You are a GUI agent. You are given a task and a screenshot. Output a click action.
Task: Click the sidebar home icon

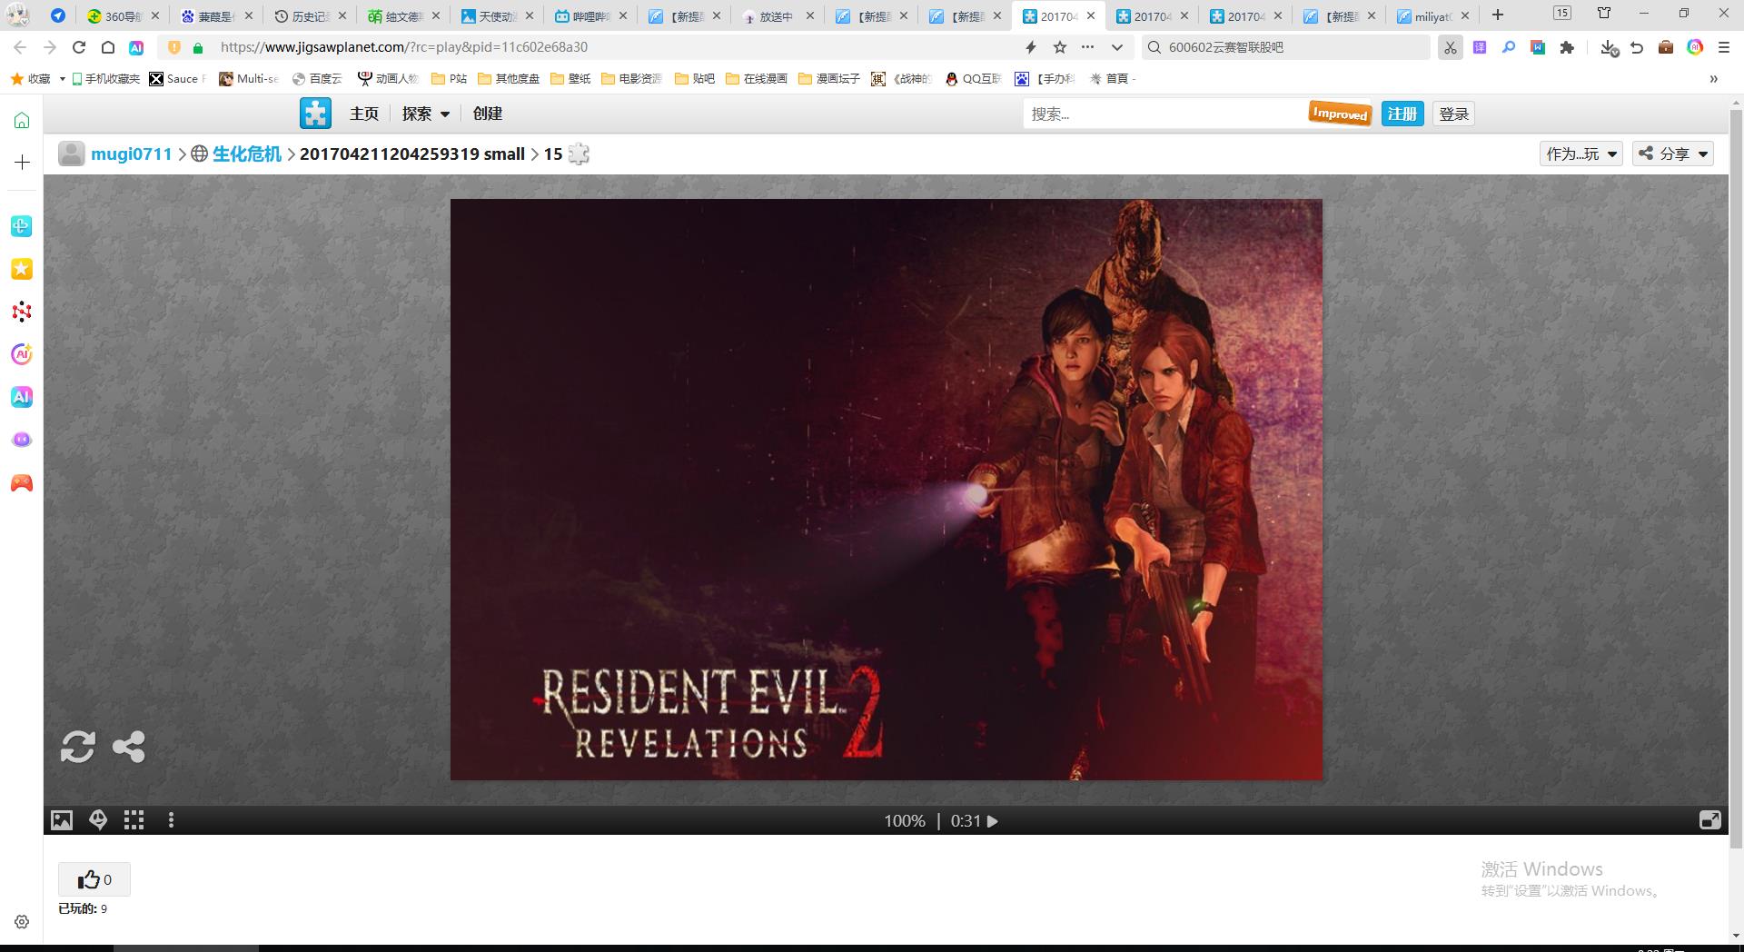click(22, 121)
